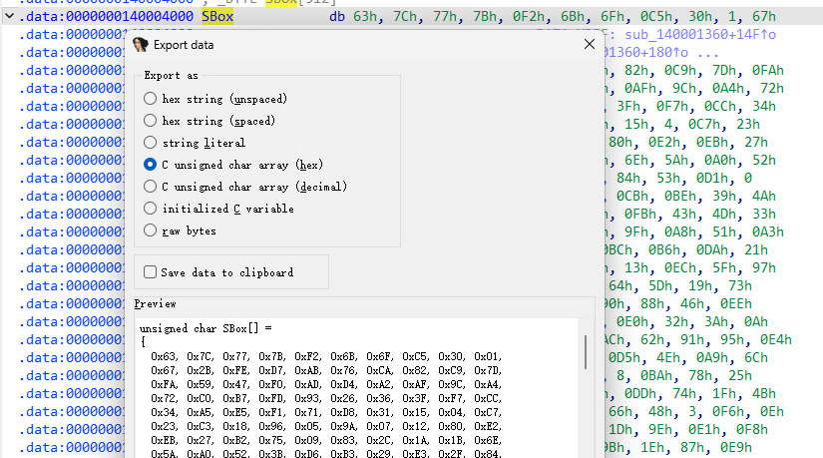The width and height of the screenshot is (823, 458).
Task: Select C unsigned char array (hex)
Action: click(x=151, y=165)
